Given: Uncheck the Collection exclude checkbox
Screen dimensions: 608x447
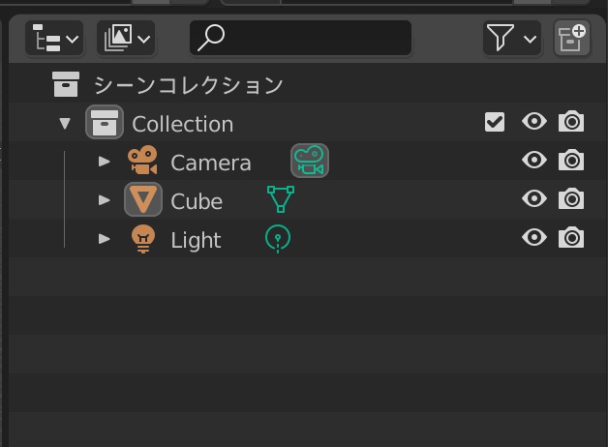Looking at the screenshot, I should [x=495, y=122].
